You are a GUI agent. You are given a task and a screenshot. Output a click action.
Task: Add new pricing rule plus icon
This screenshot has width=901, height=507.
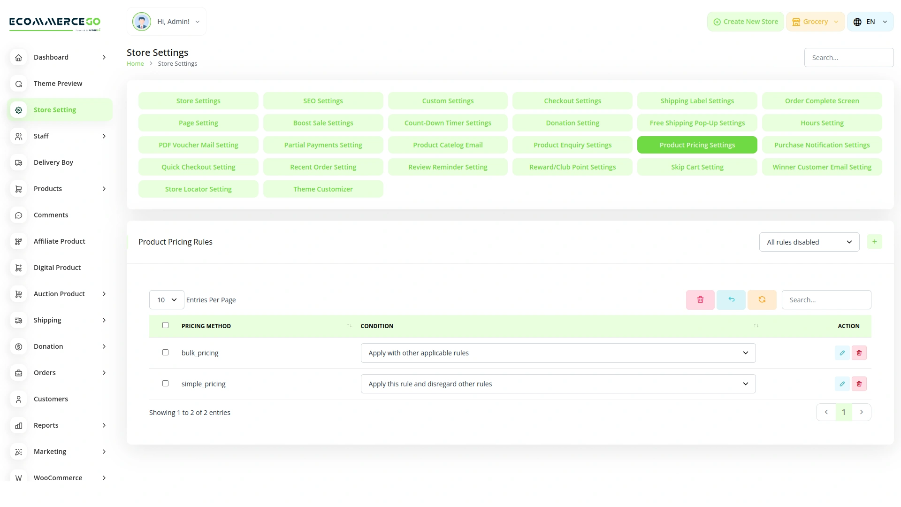click(874, 242)
